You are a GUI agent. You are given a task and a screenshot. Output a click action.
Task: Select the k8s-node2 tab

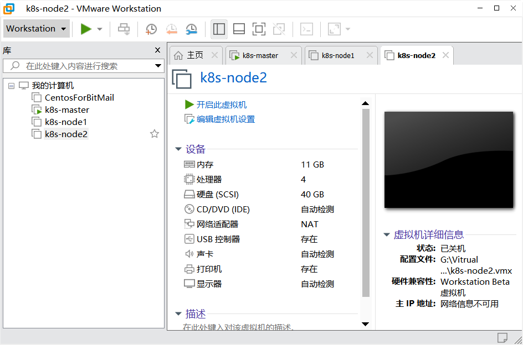(x=417, y=56)
